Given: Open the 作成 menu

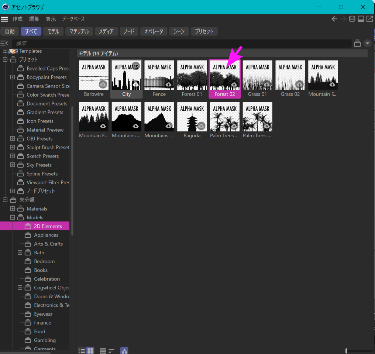Looking at the screenshot, I should pos(17,19).
